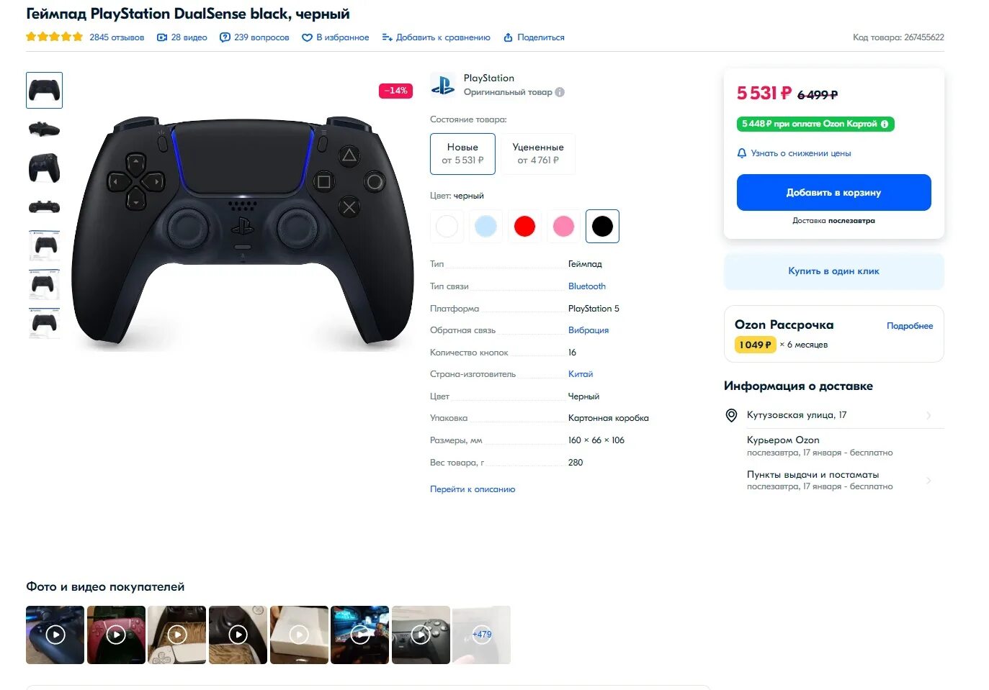
Task: Click the heart icon to add to favorites
Action: (307, 37)
